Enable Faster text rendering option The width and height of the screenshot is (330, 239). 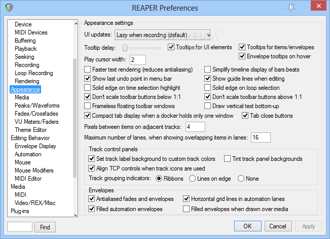pyautogui.click(x=87, y=70)
